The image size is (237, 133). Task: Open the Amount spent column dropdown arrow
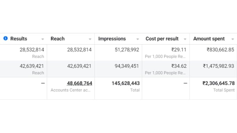[232, 39]
